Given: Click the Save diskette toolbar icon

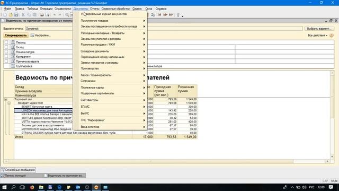Looking at the screenshot, I should point(16,15).
